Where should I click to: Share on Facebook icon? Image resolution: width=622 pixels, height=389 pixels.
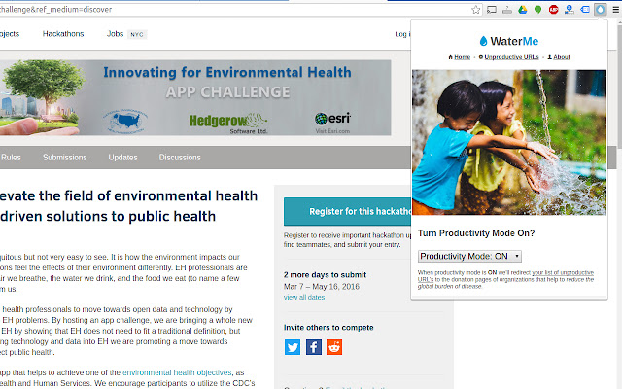313,347
